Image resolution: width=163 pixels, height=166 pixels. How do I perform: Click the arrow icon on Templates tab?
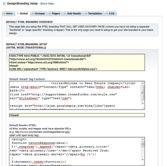pyautogui.click(x=86, y=14)
